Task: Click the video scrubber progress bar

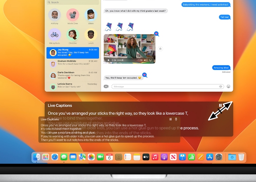Action: coord(126,60)
